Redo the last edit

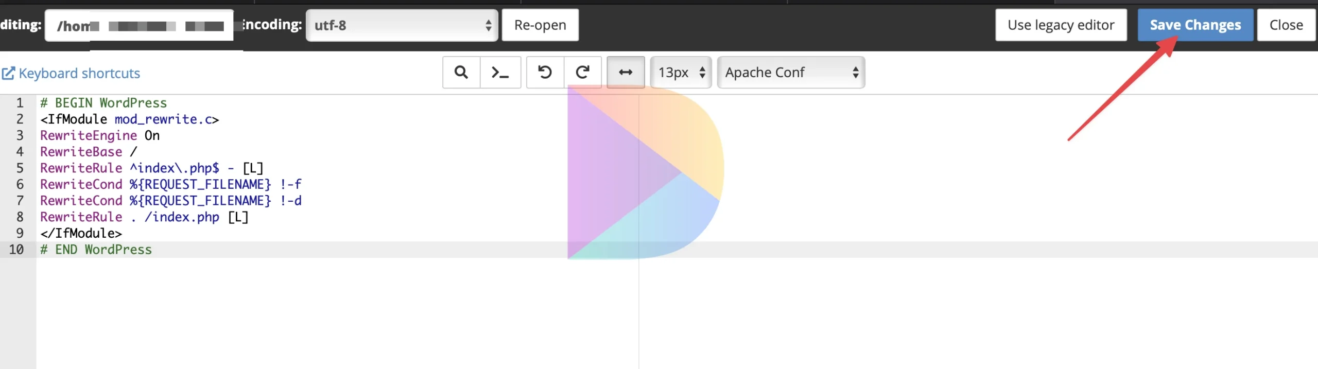[x=583, y=73]
